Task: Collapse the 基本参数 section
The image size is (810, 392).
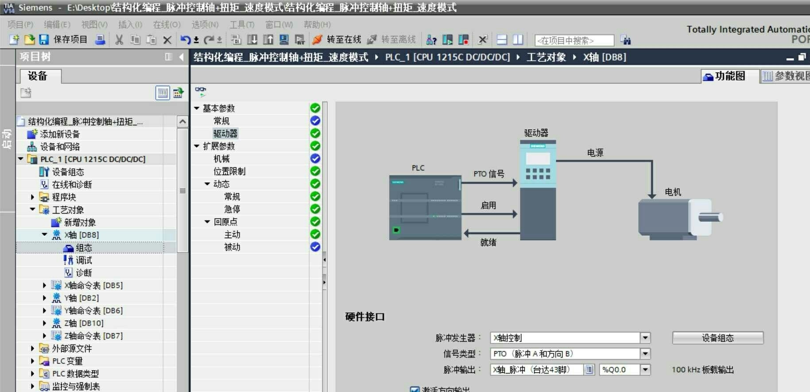Action: 197,108
